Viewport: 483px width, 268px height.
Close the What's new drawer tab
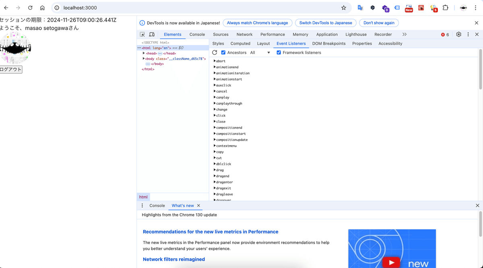198,206
